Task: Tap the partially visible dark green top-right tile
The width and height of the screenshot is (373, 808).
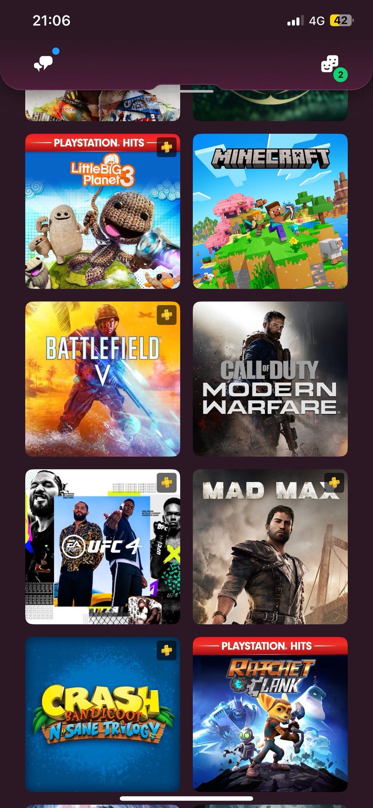Action: click(x=270, y=105)
